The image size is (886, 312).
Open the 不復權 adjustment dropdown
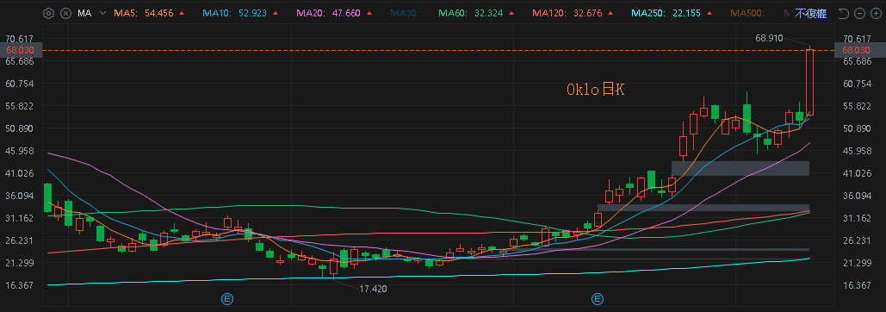tap(811, 13)
